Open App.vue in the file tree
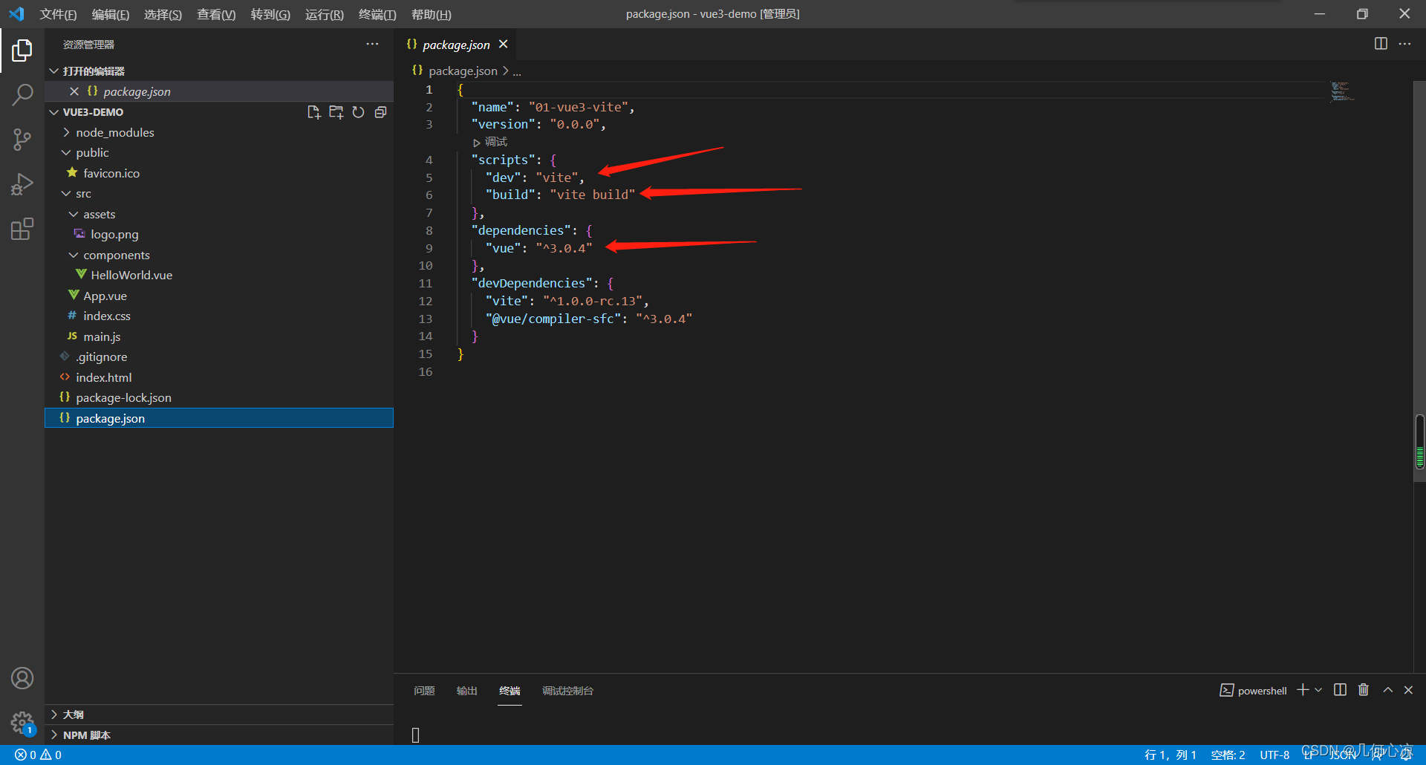 click(105, 296)
